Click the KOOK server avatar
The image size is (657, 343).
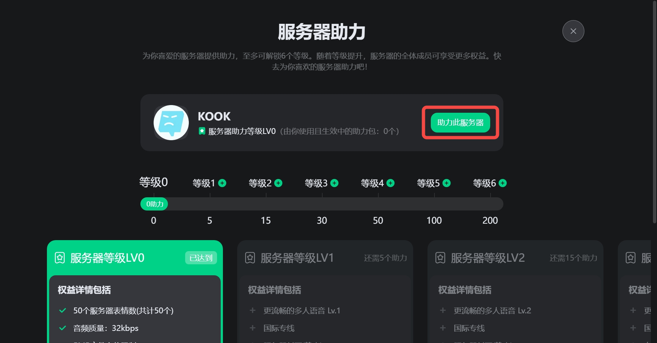coord(171,123)
